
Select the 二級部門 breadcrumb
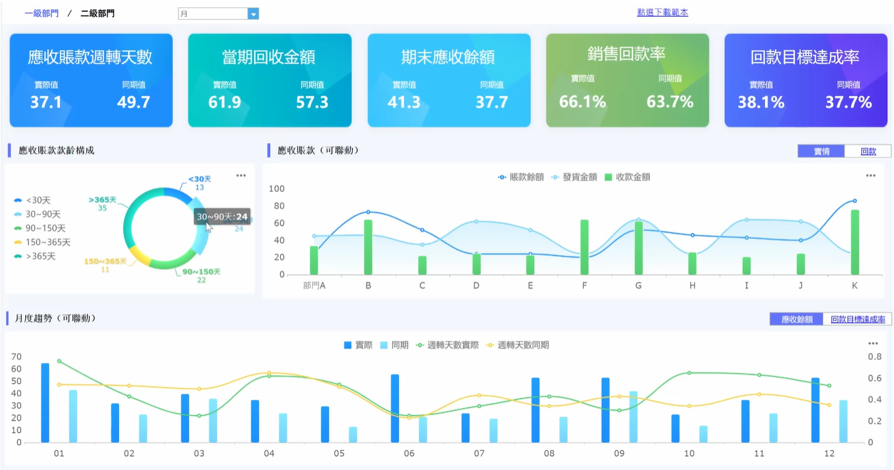point(97,13)
